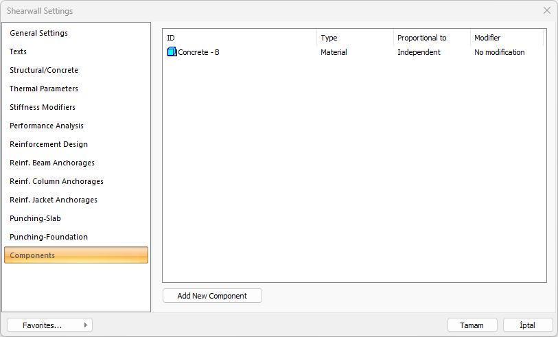The image size is (558, 337).
Task: Go to Stiffness Modifiers settings
Action: click(x=43, y=107)
